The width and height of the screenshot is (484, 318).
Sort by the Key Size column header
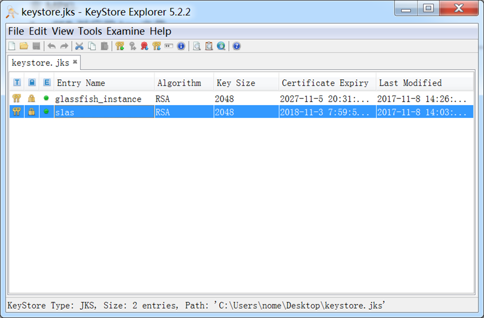click(x=246, y=83)
